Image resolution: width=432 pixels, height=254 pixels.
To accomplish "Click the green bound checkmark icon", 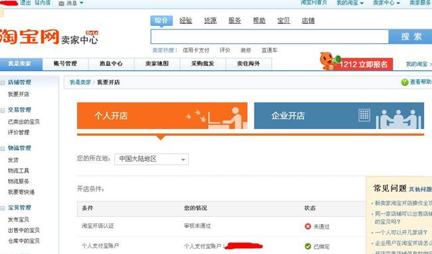I will 308,246.
